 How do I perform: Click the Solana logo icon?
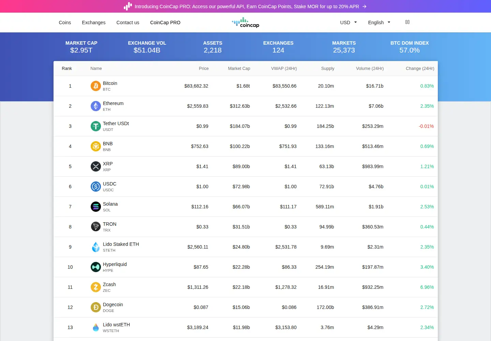tap(96, 207)
